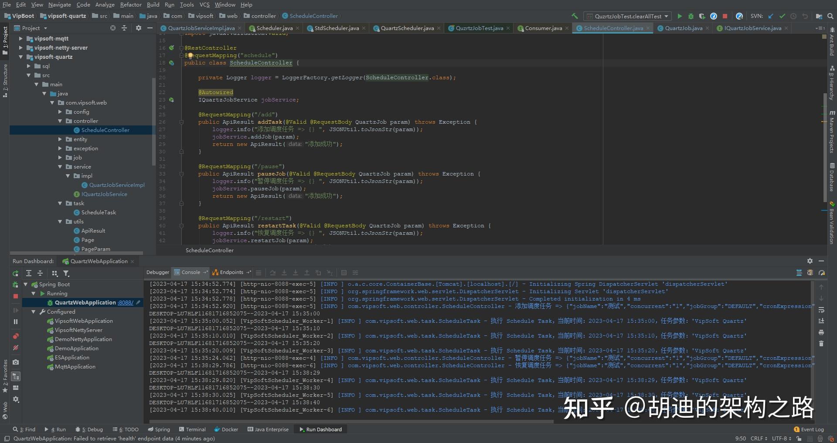Open Run Dashboard group-by options
Screen dimensions: 837x443
(x=55, y=274)
